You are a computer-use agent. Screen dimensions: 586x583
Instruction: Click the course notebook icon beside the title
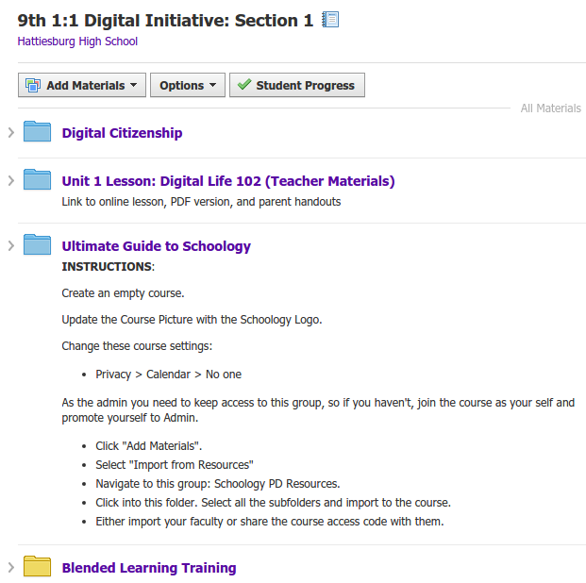tap(330, 20)
